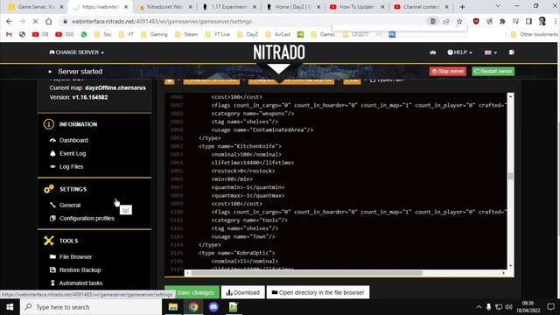Open the language flag dropdown

(x=491, y=52)
